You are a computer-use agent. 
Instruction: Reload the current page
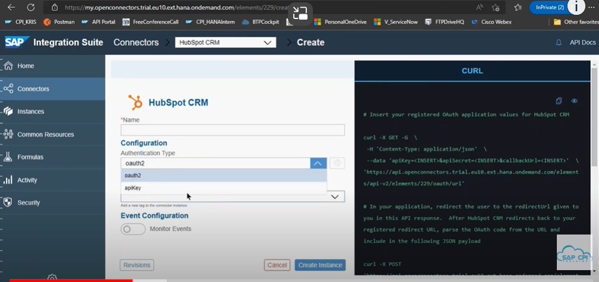tap(31, 7)
